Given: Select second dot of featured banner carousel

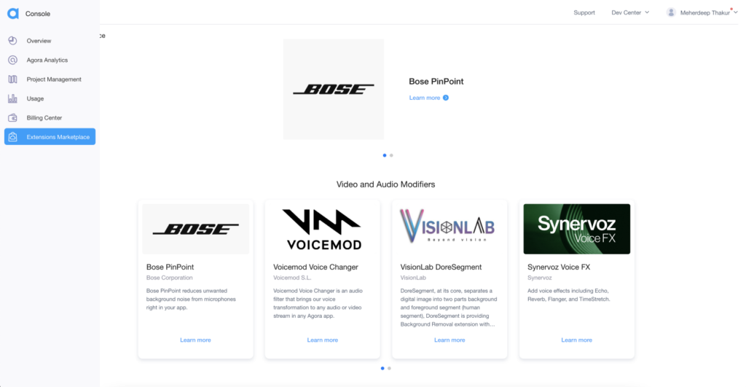Looking at the screenshot, I should pos(391,155).
